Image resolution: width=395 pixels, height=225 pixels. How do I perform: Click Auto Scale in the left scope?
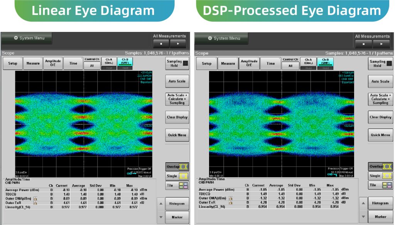[177, 81]
